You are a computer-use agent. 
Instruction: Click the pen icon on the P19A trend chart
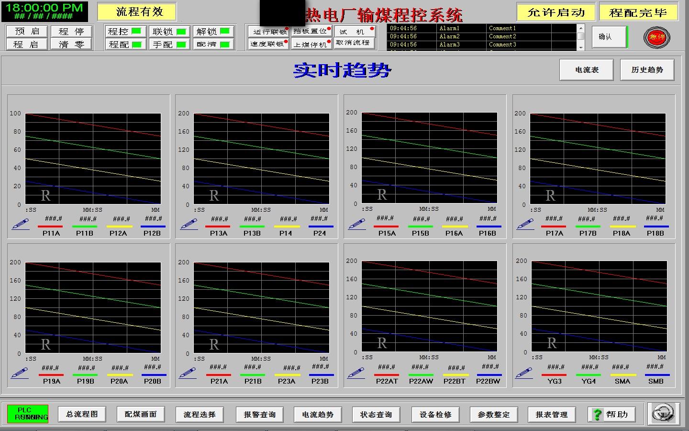20,373
